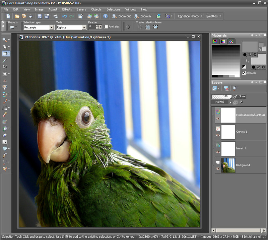Choose the Pen tool in toolbox
This screenshot has width=268, height=240.
click(x=5, y=155)
